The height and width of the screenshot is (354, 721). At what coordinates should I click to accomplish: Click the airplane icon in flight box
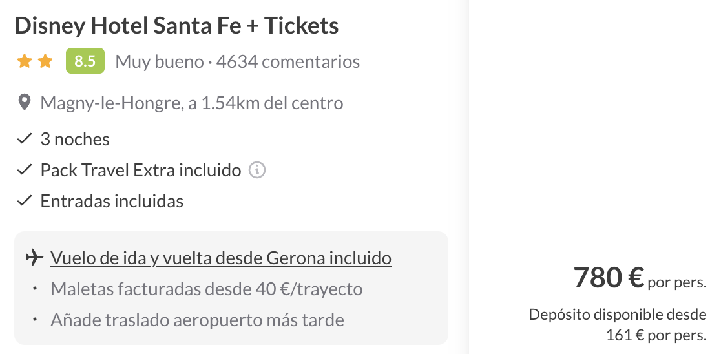point(34,258)
